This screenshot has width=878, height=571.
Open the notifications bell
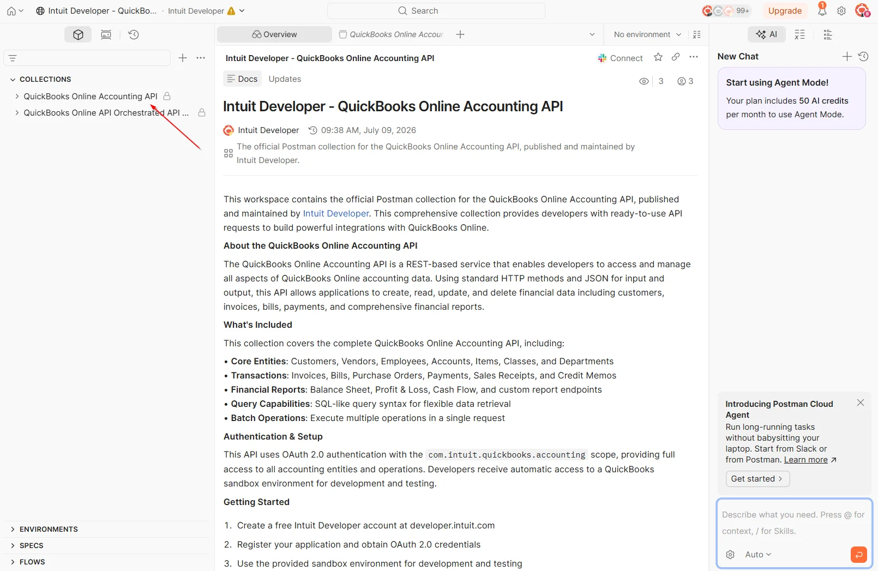822,10
